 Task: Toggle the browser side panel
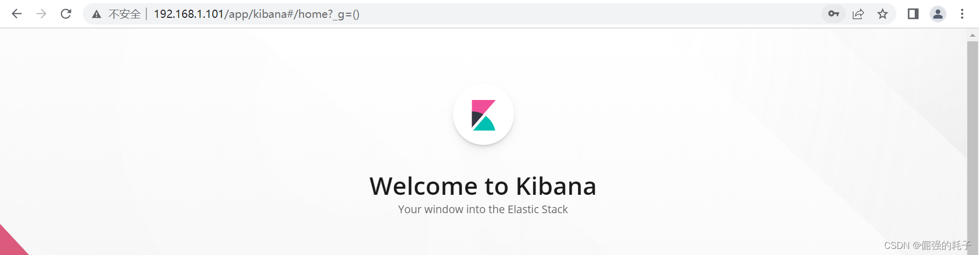[x=913, y=14]
